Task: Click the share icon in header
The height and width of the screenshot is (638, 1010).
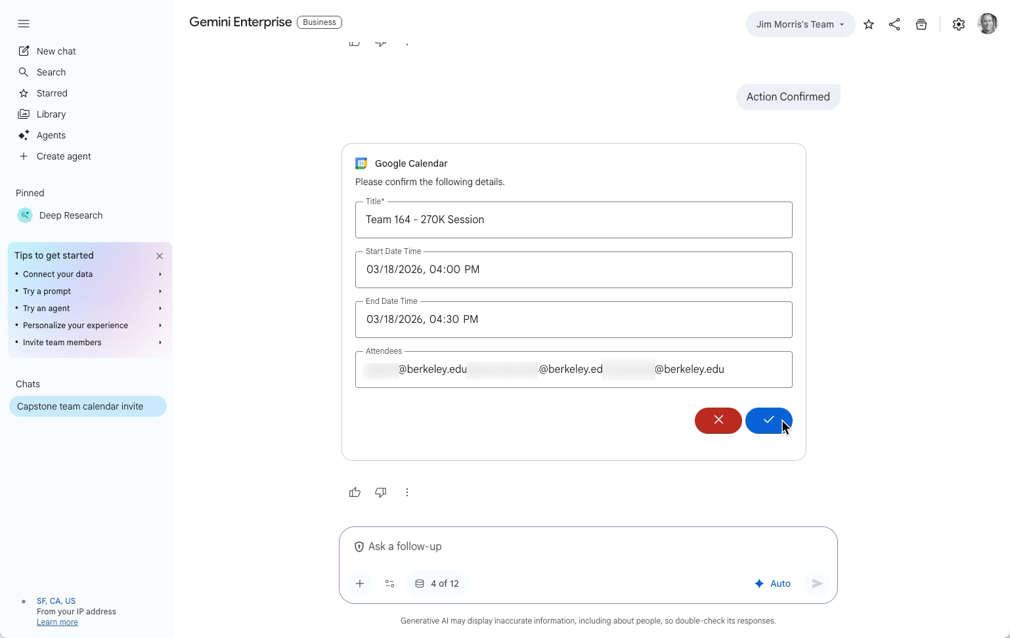Action: pyautogui.click(x=894, y=24)
